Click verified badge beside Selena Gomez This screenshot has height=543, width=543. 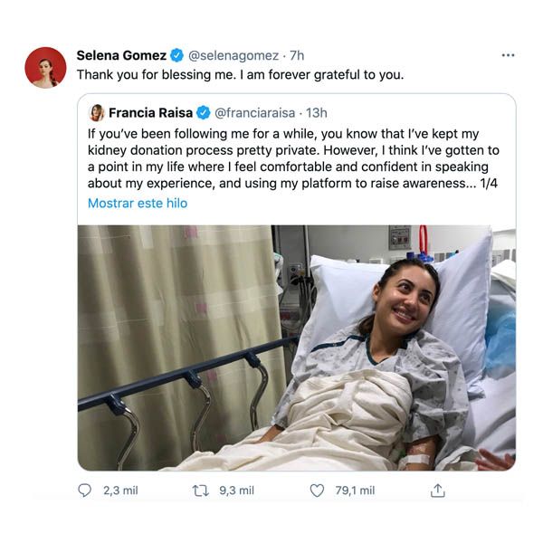pos(177,55)
